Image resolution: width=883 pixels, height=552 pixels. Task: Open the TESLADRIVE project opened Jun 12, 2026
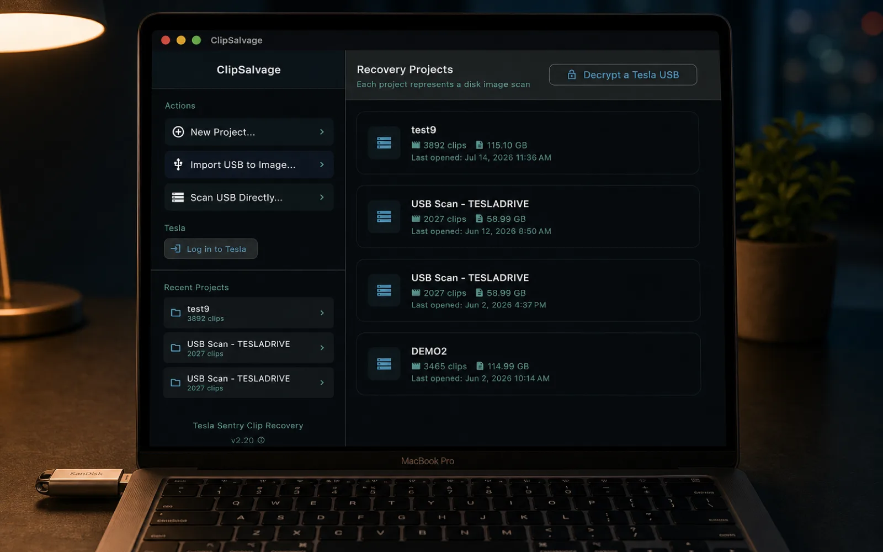coord(528,216)
